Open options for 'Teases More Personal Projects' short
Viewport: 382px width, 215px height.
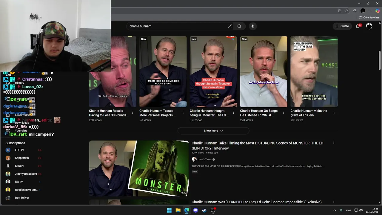pos(183,112)
